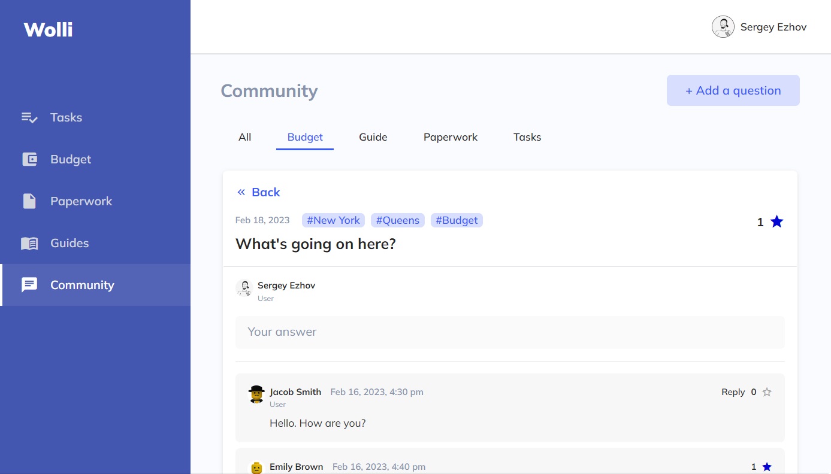The width and height of the screenshot is (831, 474).
Task: Go to Tasks in the sidebar
Action: (95, 117)
